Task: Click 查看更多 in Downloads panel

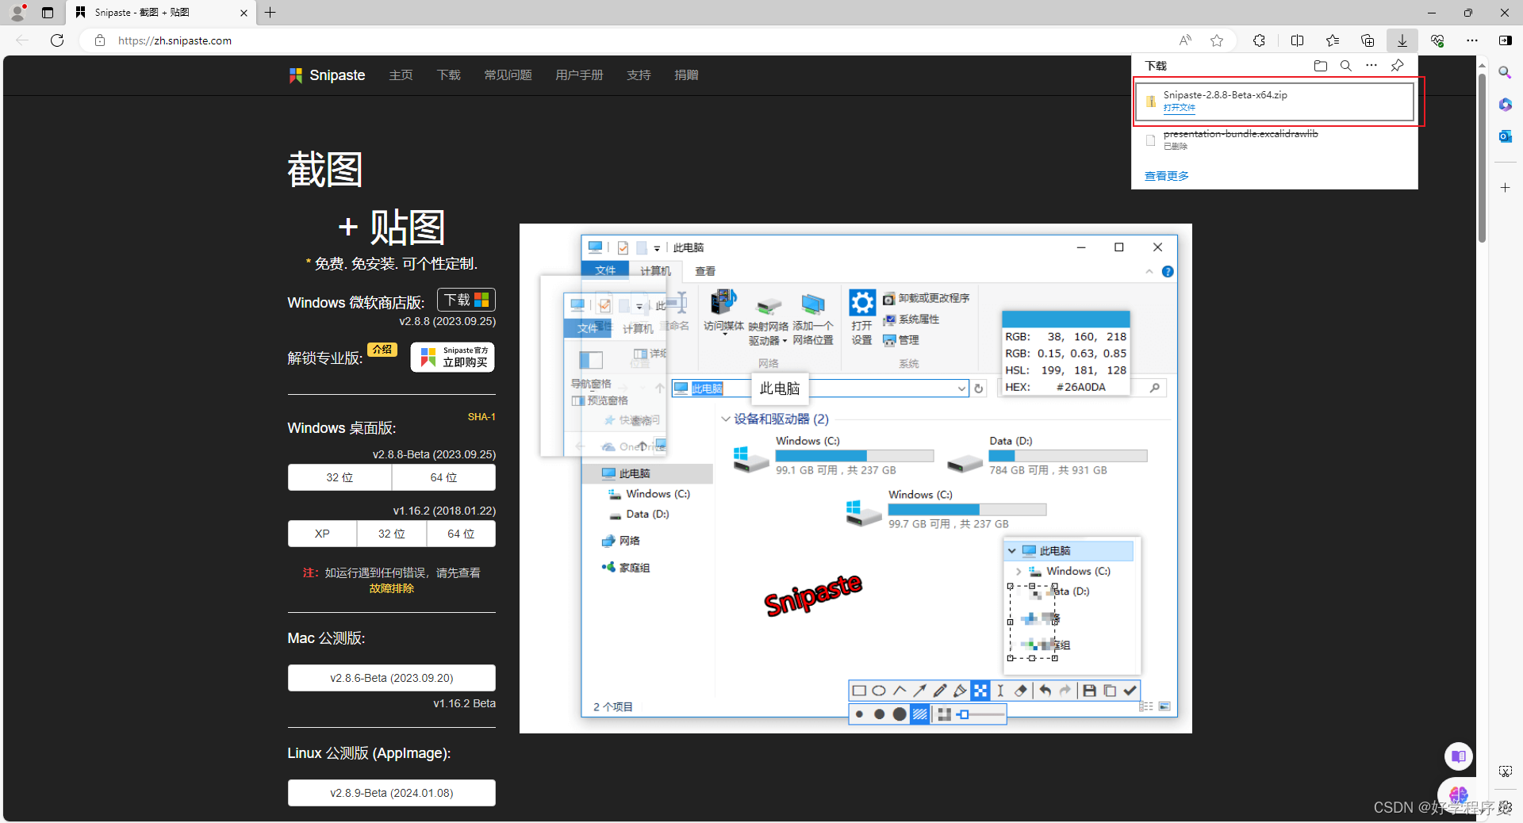Action: click(1166, 176)
